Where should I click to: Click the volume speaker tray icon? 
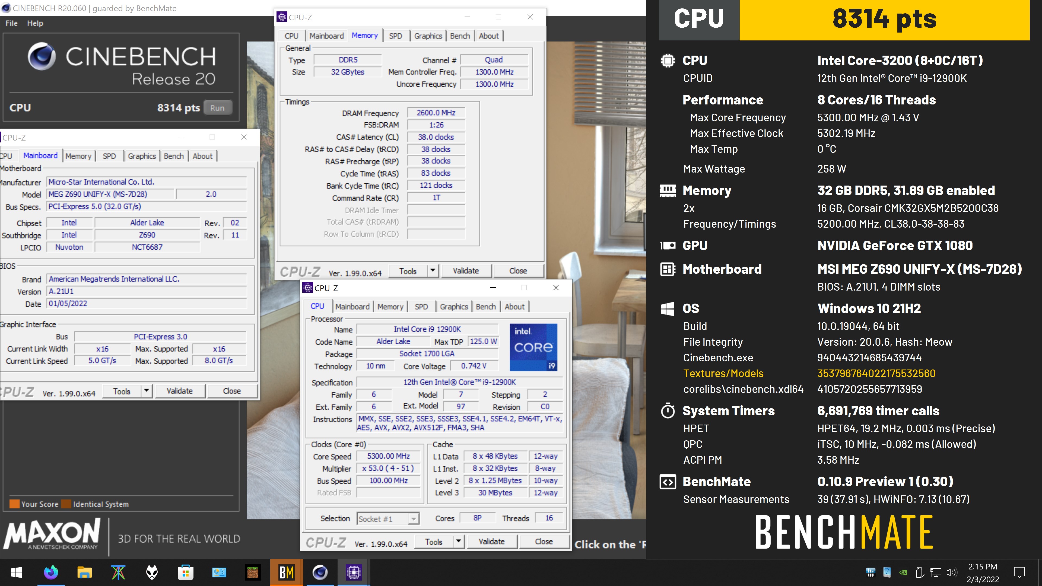pyautogui.click(x=951, y=572)
